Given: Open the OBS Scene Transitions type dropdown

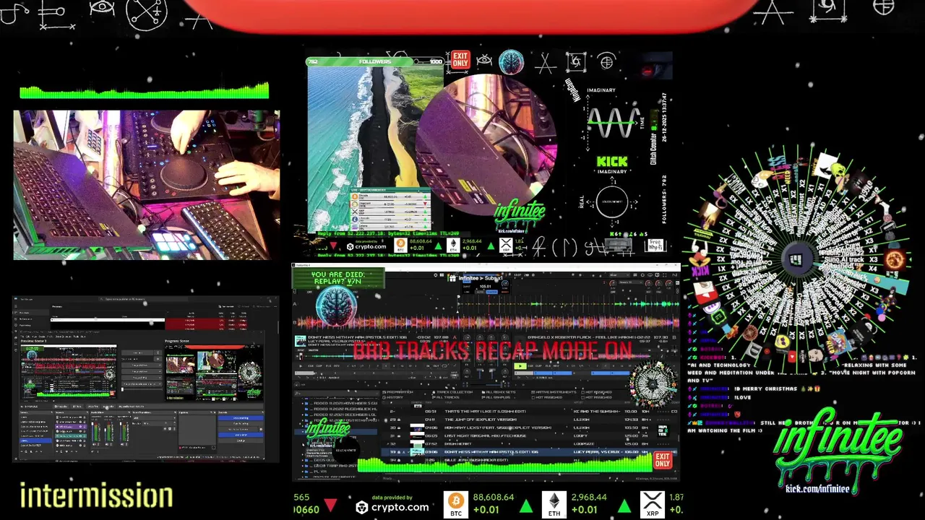Looking at the screenshot, I should point(154,418).
